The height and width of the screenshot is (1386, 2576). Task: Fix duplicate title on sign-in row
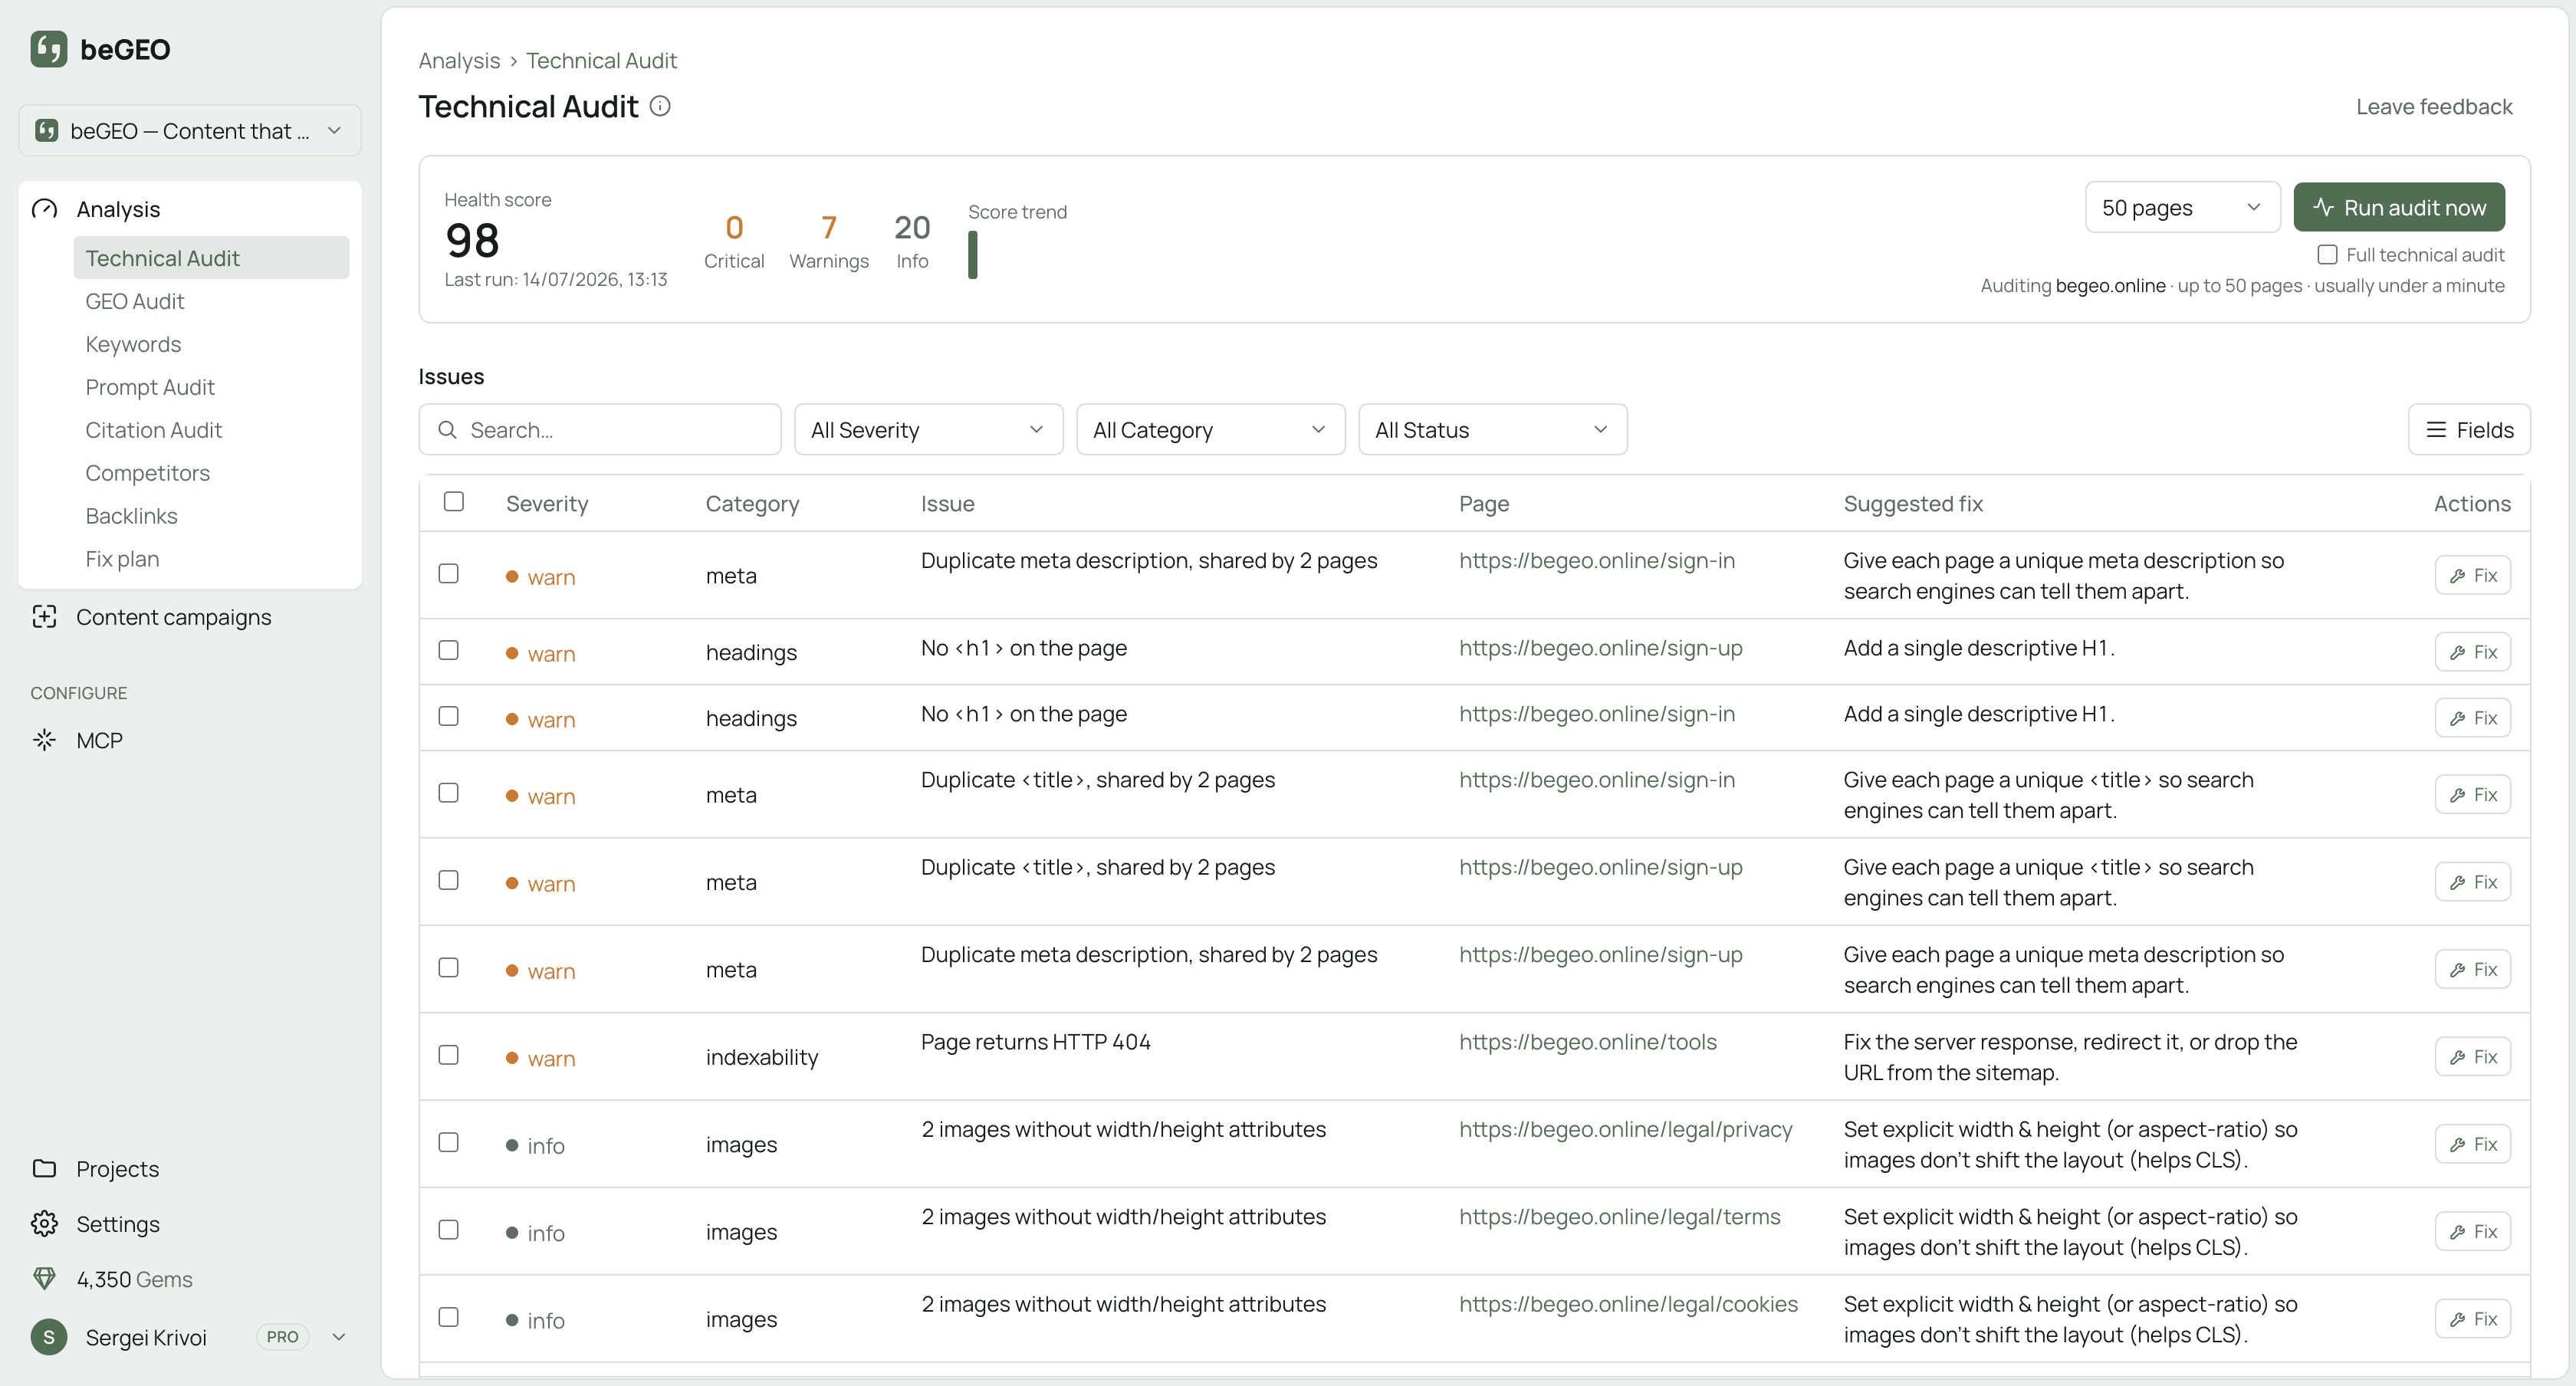point(2472,794)
